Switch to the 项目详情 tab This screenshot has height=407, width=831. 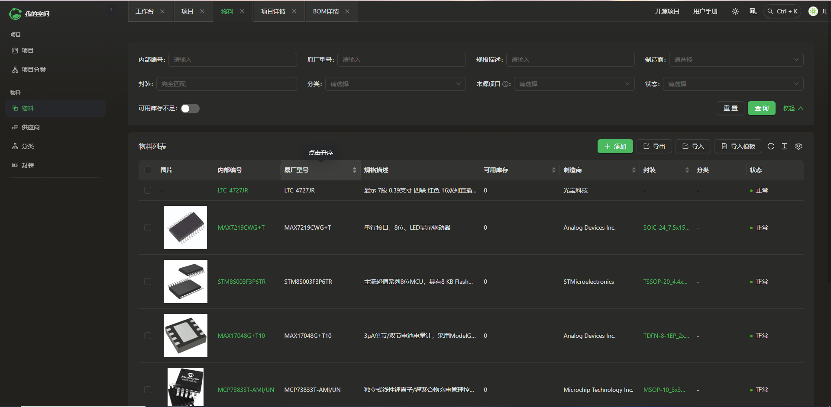point(273,11)
